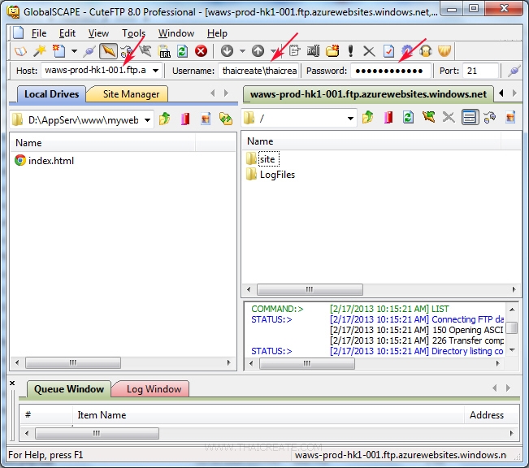Click the disabled delete X in remote pane

point(449,118)
